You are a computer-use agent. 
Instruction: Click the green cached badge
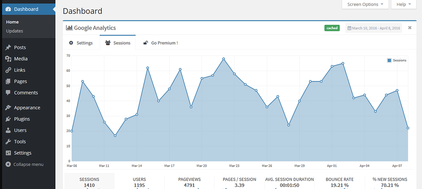point(332,28)
